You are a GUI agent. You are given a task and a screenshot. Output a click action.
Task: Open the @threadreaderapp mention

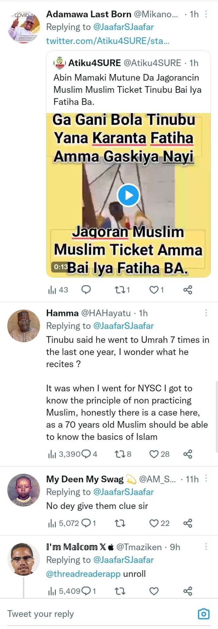83,574
